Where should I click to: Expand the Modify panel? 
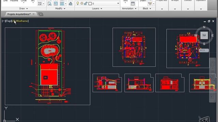pos(60,8)
